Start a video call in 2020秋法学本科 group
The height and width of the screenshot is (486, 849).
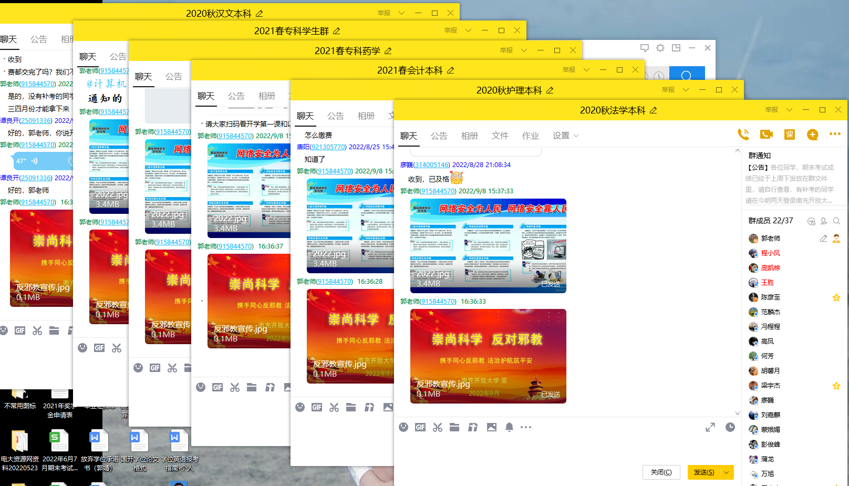767,135
